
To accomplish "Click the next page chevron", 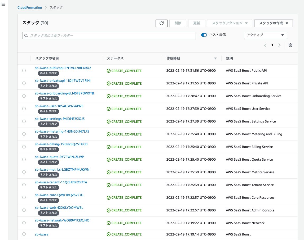I will click(279, 45).
